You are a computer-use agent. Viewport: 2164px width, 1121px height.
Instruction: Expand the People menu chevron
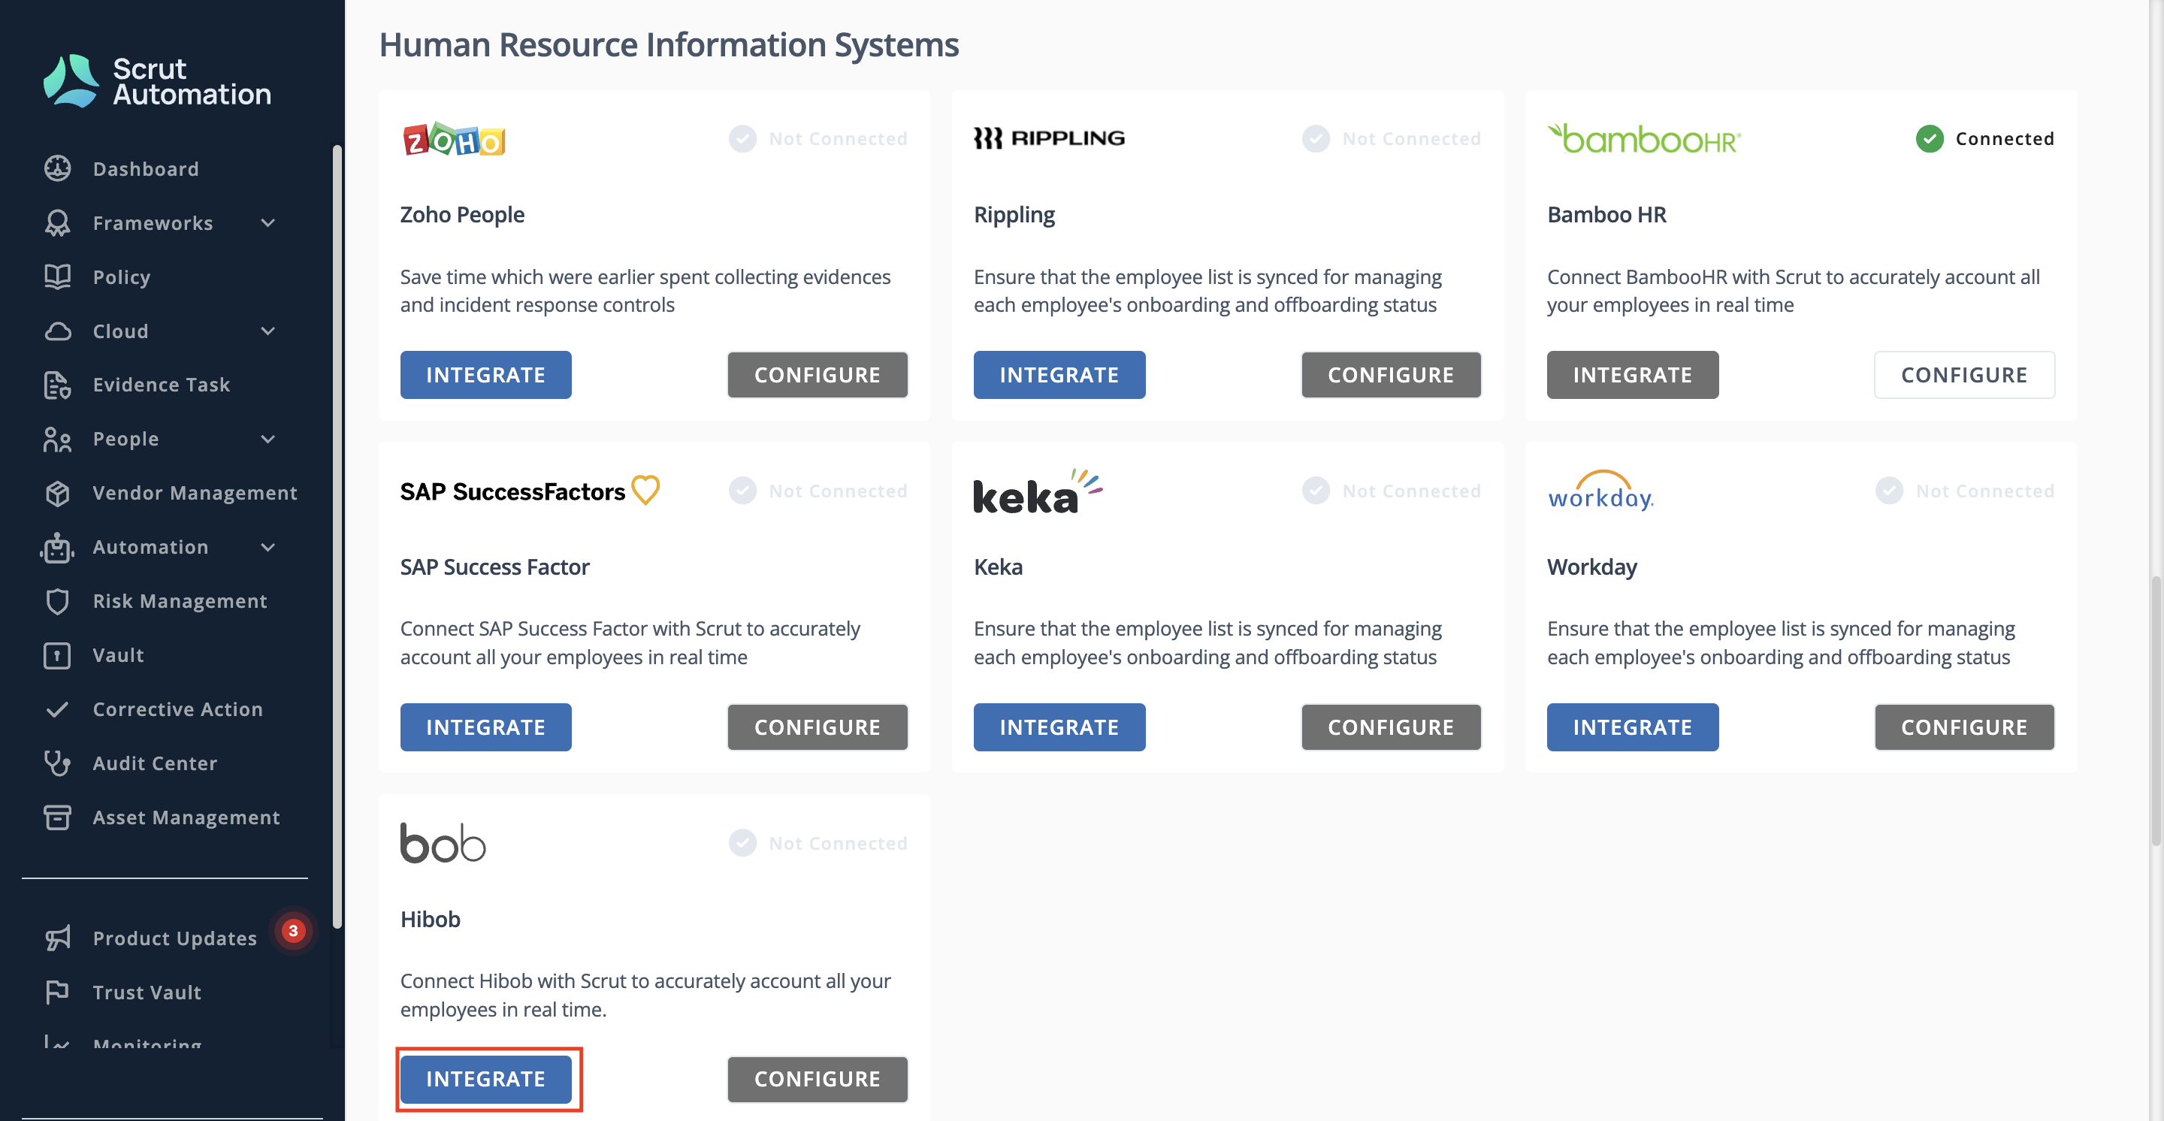(x=268, y=438)
